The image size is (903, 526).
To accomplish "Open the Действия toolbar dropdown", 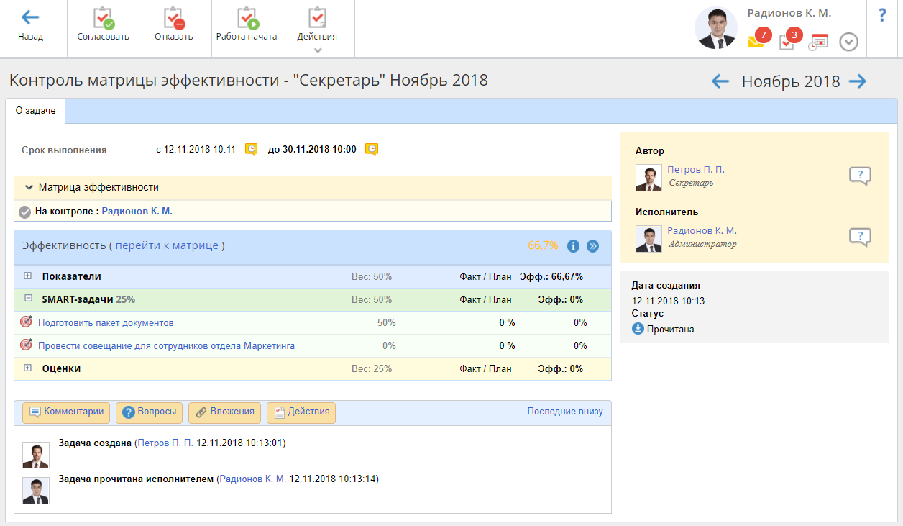I will [x=317, y=29].
